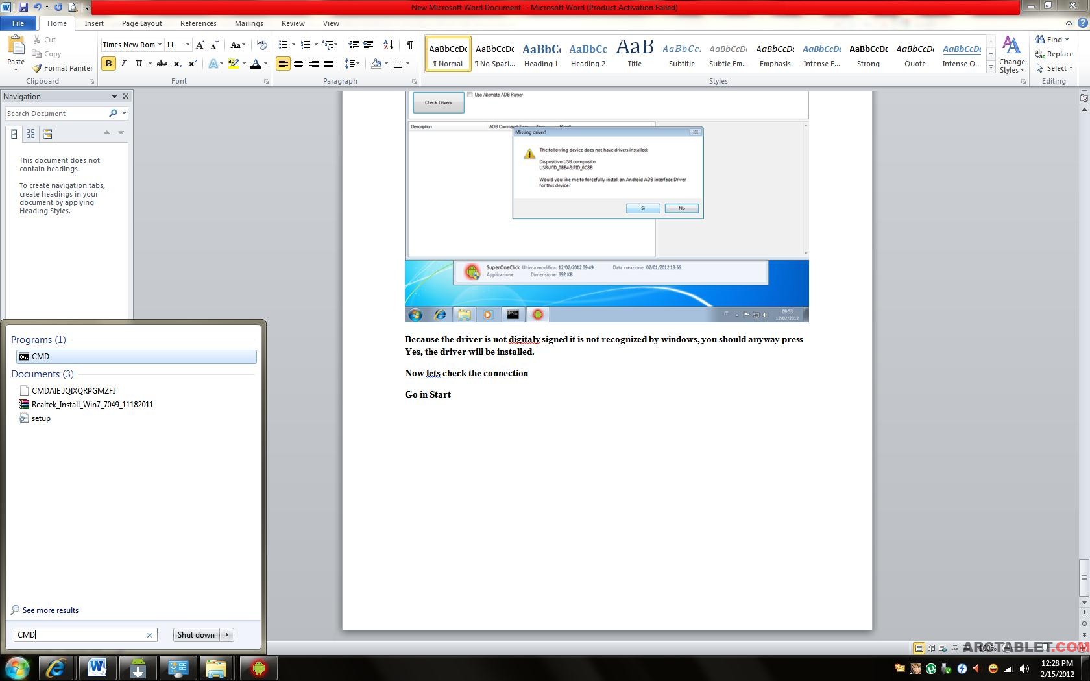Click the Sort icon
The width and height of the screenshot is (1090, 681).
click(x=388, y=45)
